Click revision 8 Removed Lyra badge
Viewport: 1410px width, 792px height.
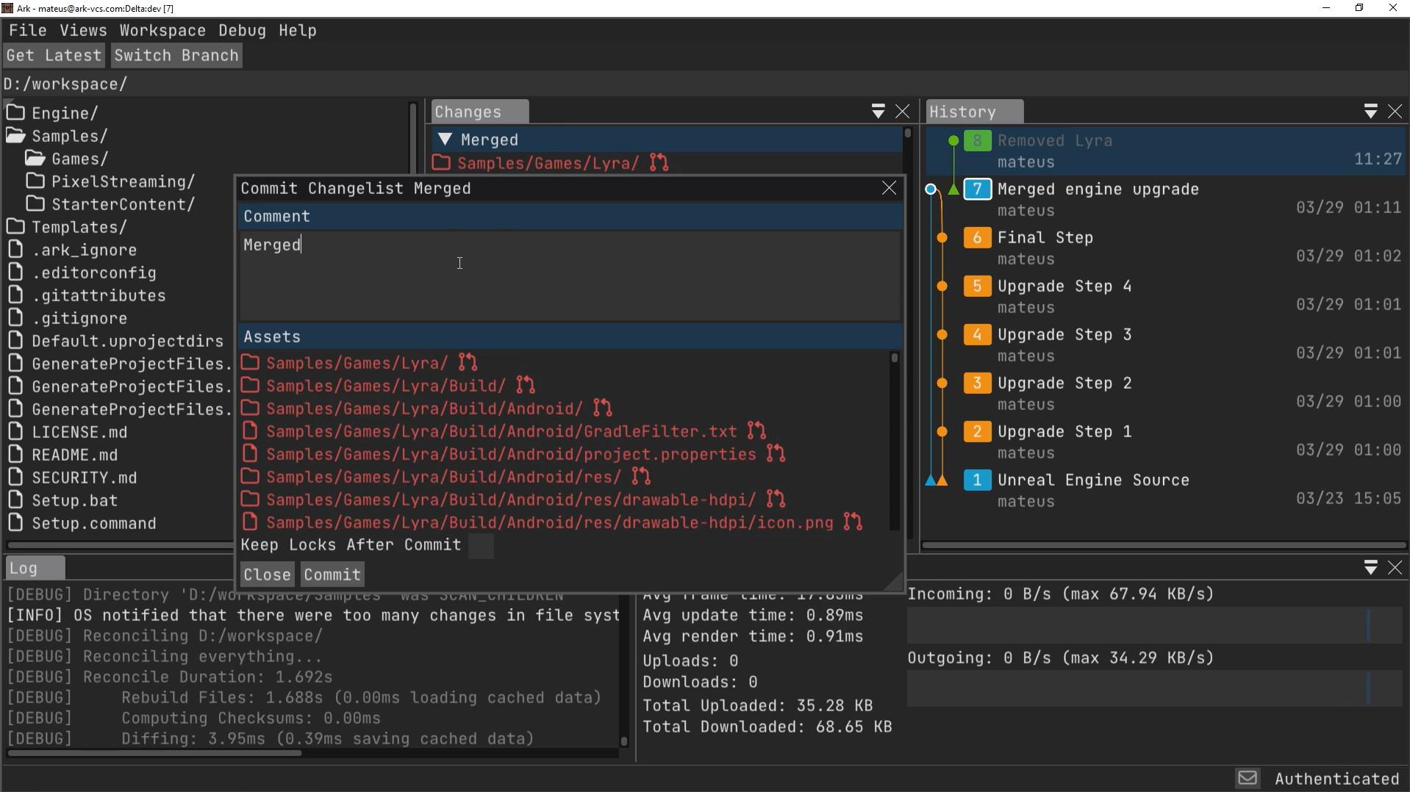click(x=977, y=141)
